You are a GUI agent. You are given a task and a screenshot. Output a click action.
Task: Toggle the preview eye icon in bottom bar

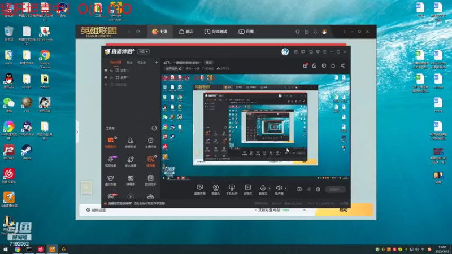[309, 189]
